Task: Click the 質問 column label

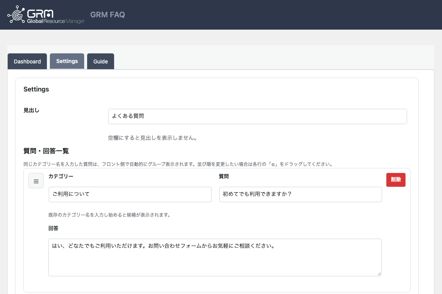Action: (x=224, y=176)
